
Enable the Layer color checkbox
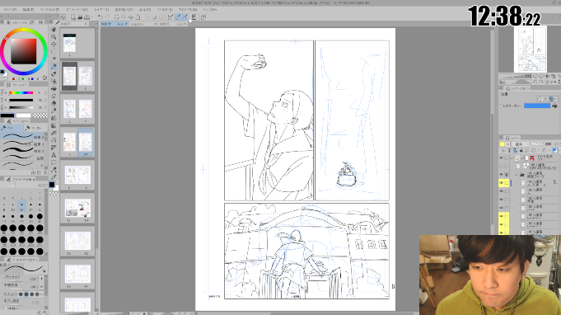coord(501,106)
